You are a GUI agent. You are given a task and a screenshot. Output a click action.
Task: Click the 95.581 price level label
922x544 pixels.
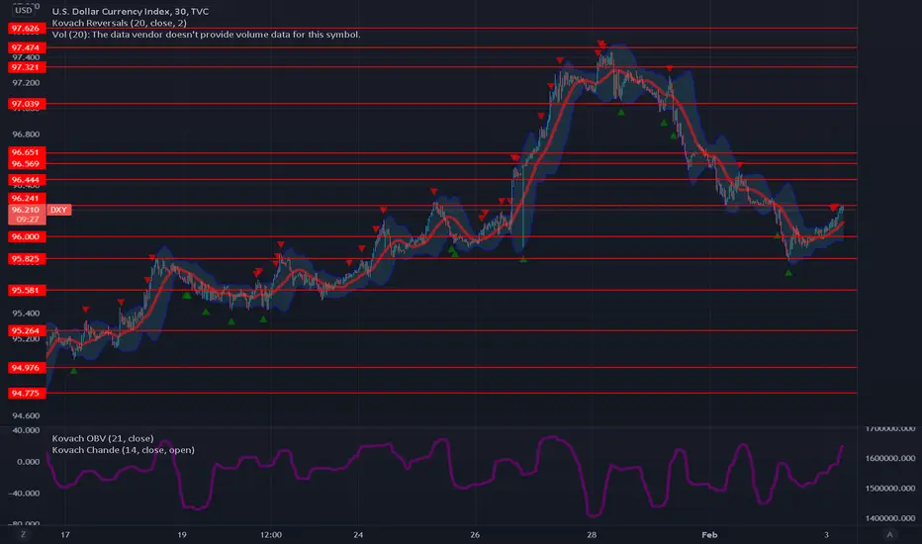27,291
